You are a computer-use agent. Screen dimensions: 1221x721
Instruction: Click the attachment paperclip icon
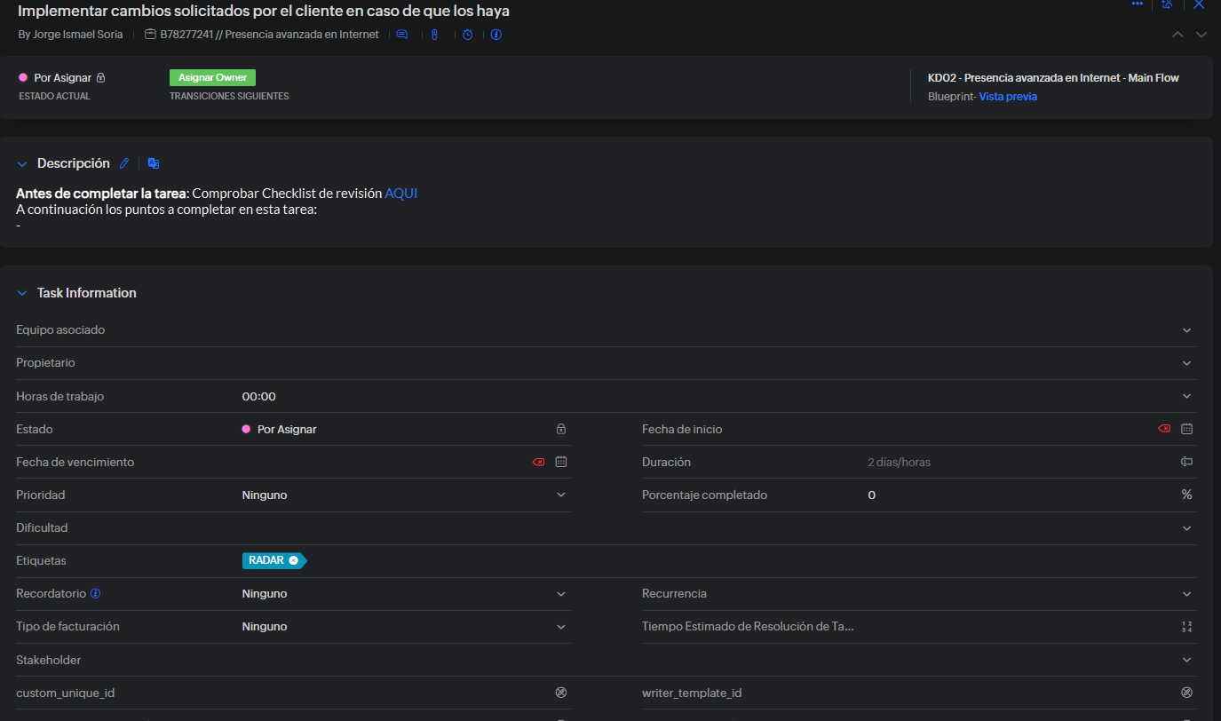434,35
